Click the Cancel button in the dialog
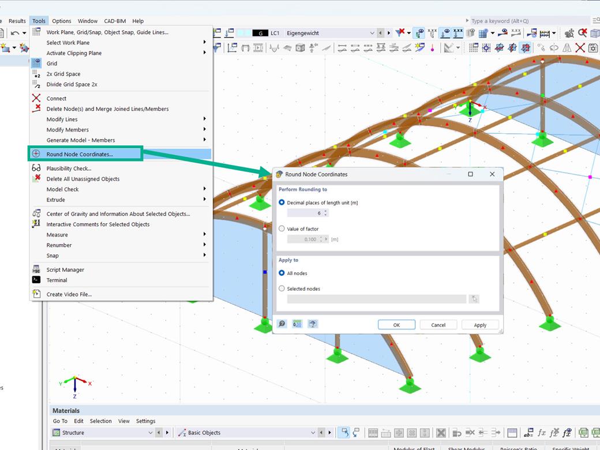 click(x=438, y=324)
